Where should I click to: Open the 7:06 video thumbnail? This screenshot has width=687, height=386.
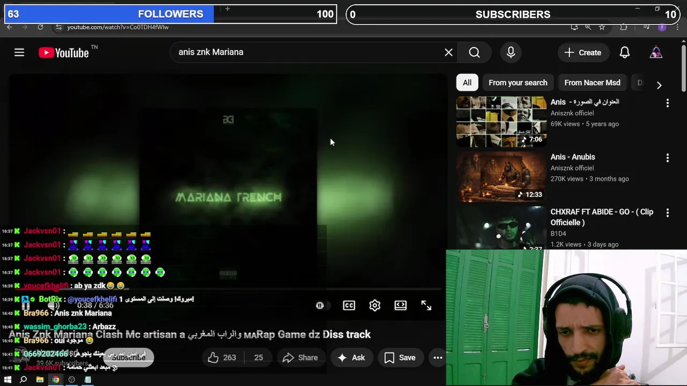pyautogui.click(x=501, y=122)
